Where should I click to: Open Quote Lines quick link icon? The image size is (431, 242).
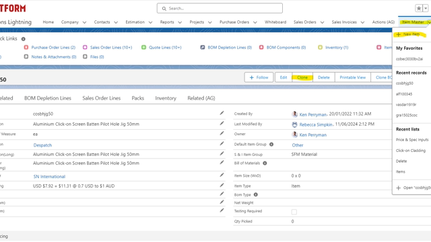tap(143, 47)
